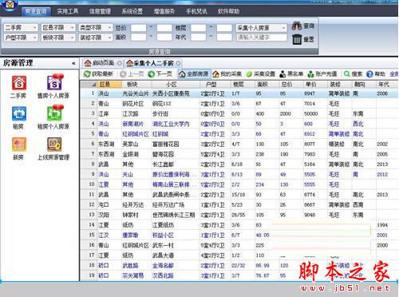Image resolution: width=399 pixels, height=297 pixels.
Task: Click the 总价 maximum input field
Action: pyautogui.click(x=164, y=28)
